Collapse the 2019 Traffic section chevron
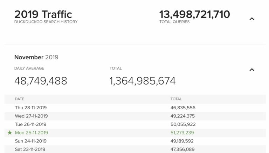This screenshot has height=153, width=269. coord(252,19)
